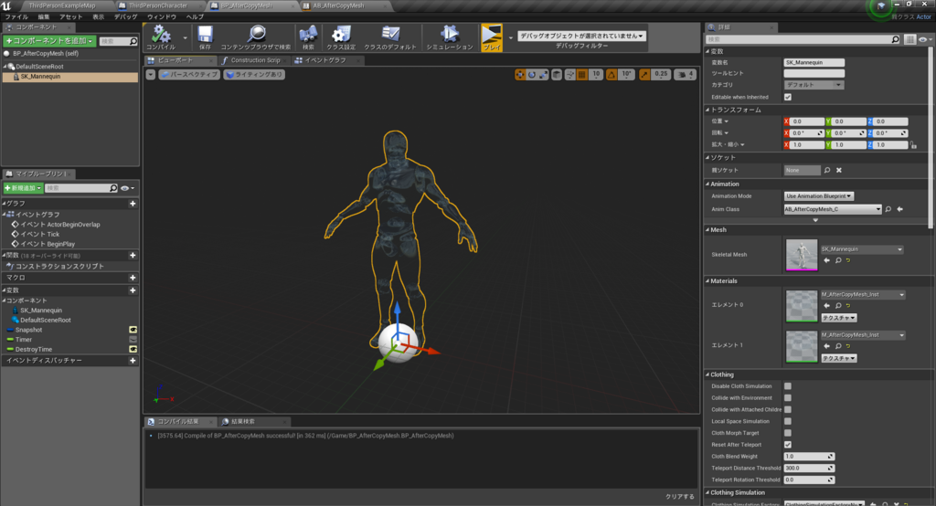Open the ウィンドウ menu
Screen dimensions: 936x506
point(162,16)
